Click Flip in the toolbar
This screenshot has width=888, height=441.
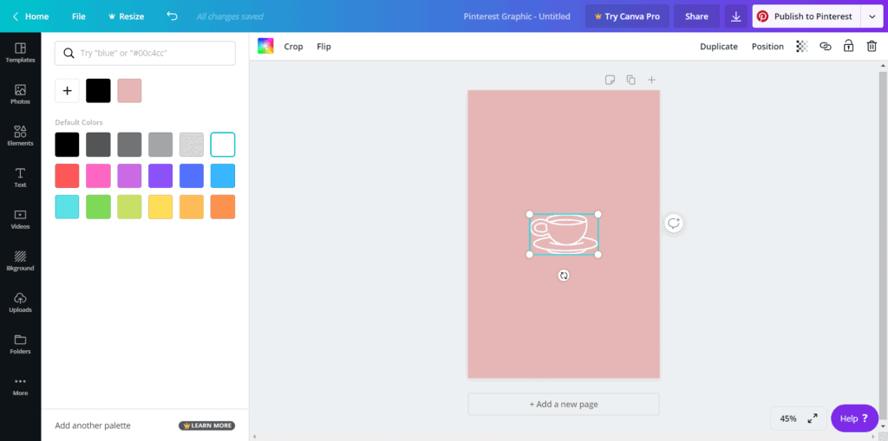pos(324,47)
